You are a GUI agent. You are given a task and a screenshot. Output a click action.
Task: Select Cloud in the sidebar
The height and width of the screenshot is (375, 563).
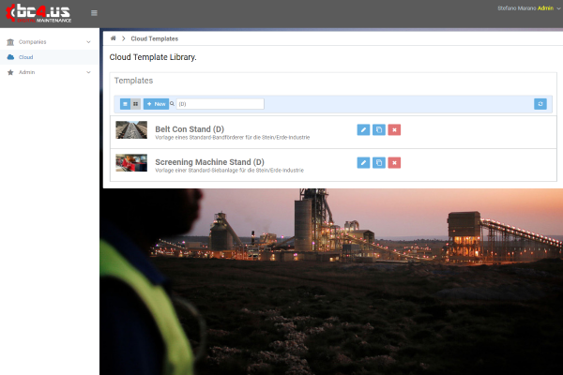coord(26,57)
